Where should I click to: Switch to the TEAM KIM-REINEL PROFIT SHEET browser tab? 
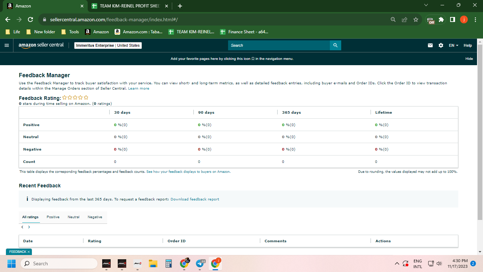click(130, 6)
